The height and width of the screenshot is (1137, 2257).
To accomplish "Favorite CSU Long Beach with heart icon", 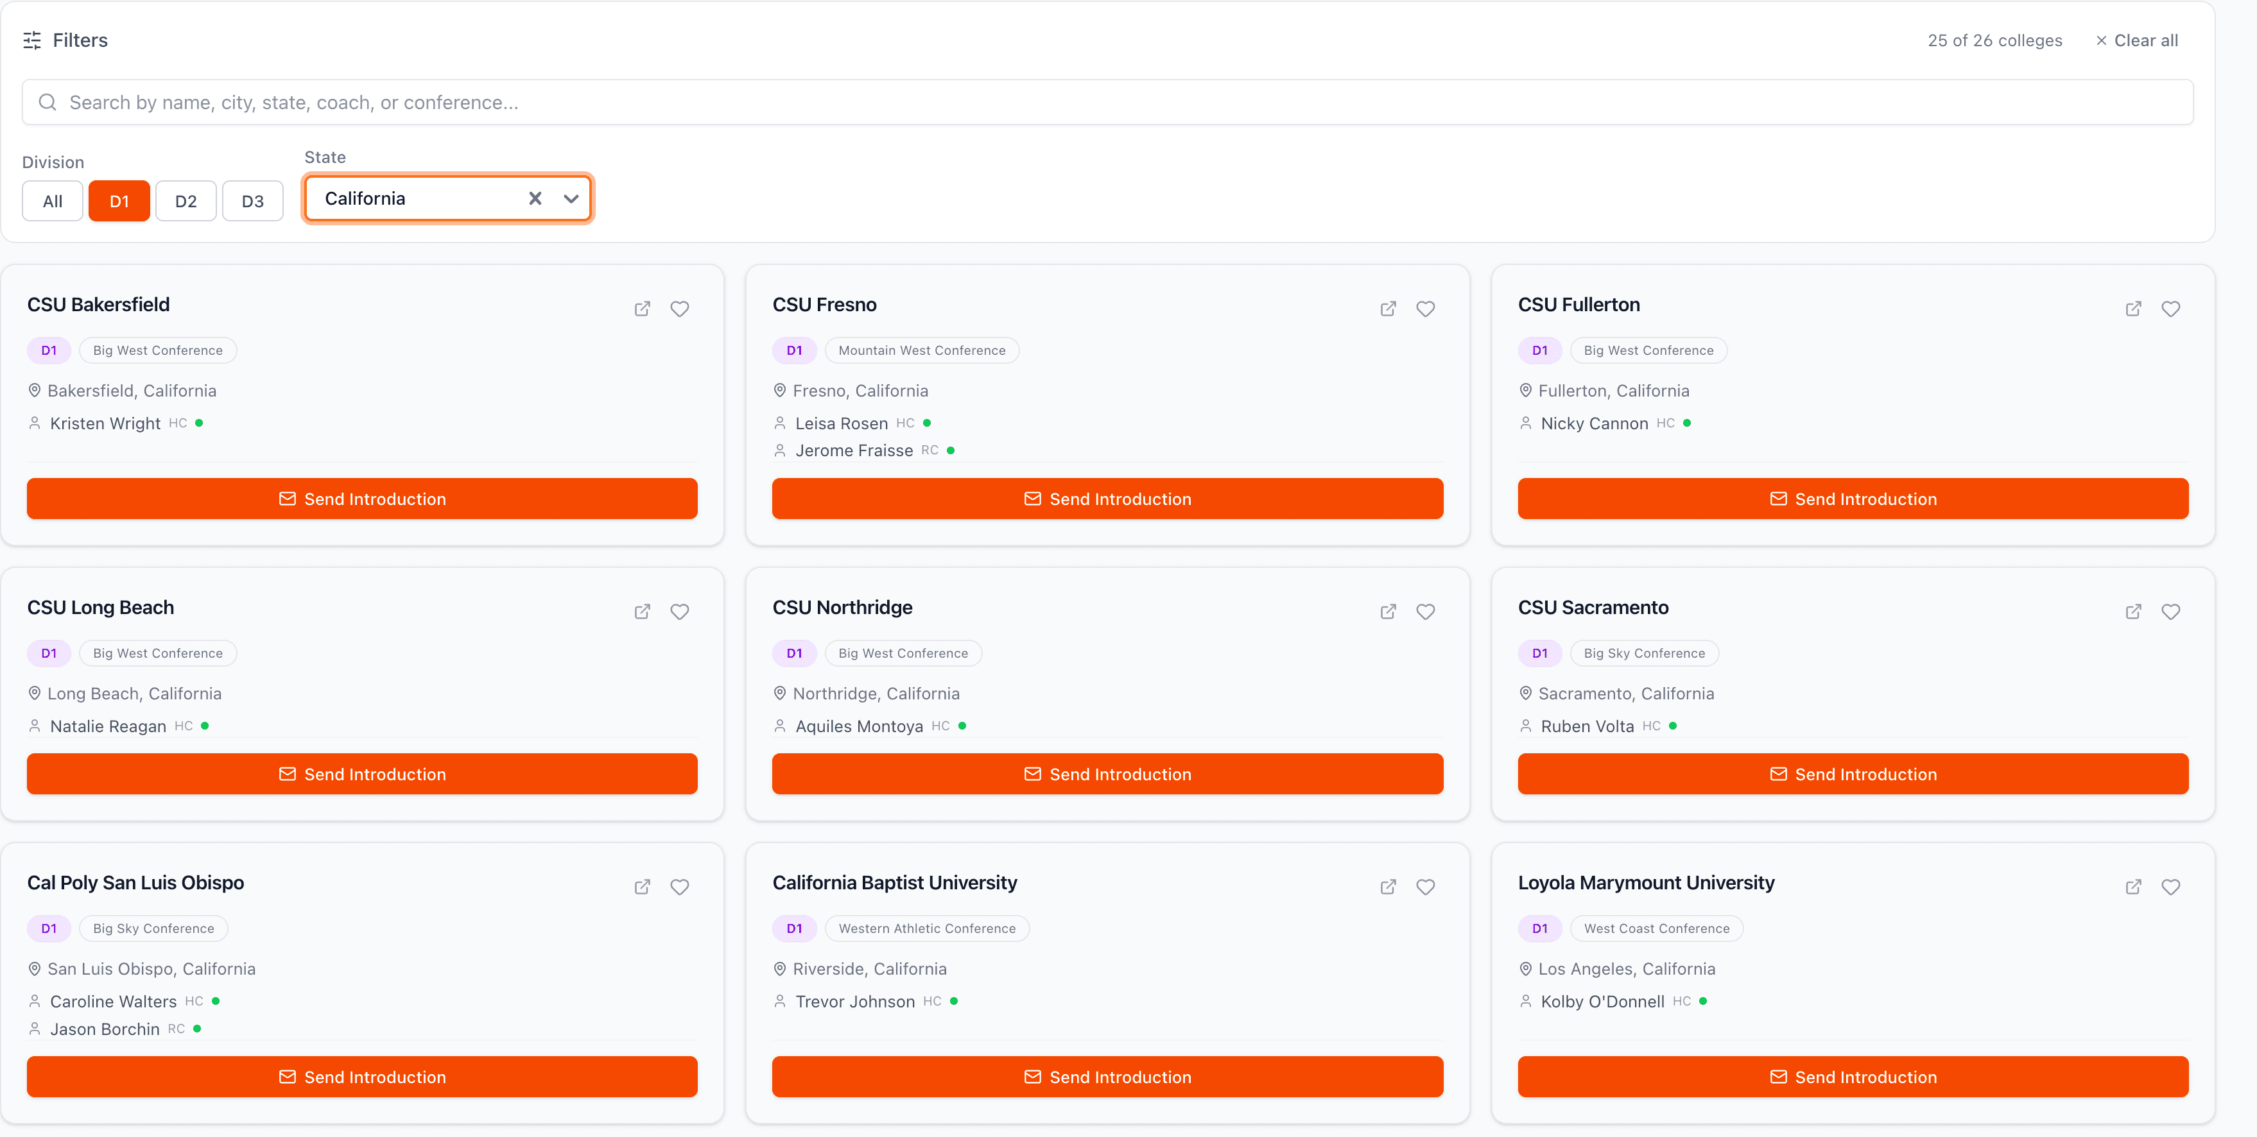I will coord(680,611).
